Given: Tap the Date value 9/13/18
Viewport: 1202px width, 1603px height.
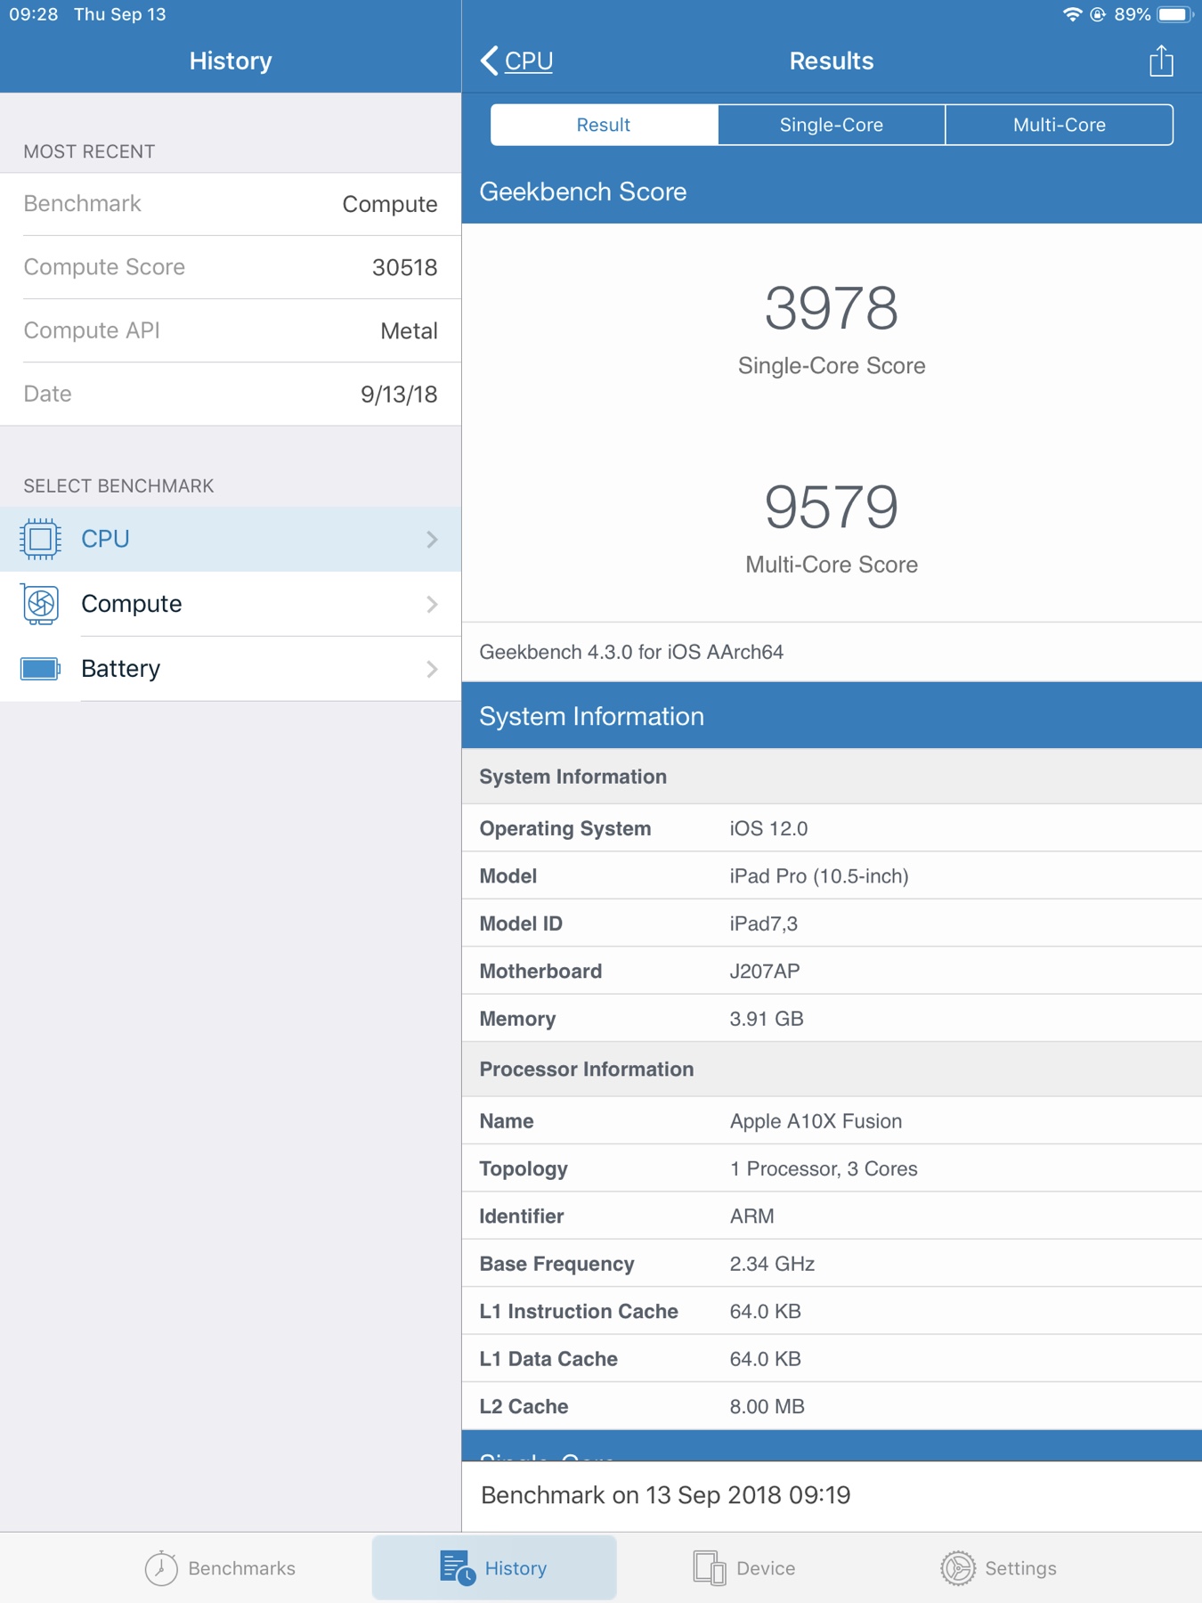Looking at the screenshot, I should click(x=399, y=395).
